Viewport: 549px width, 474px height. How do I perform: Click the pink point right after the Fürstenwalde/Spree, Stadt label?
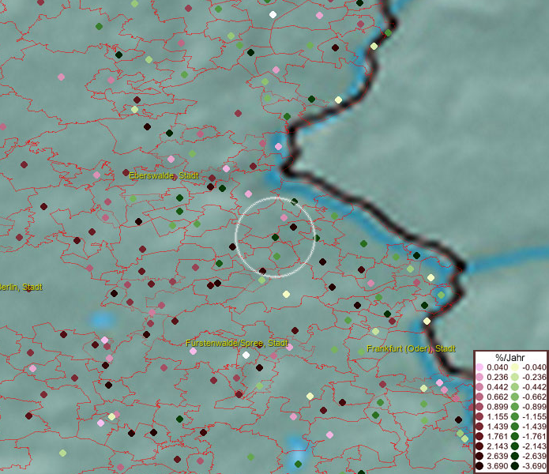290,347
